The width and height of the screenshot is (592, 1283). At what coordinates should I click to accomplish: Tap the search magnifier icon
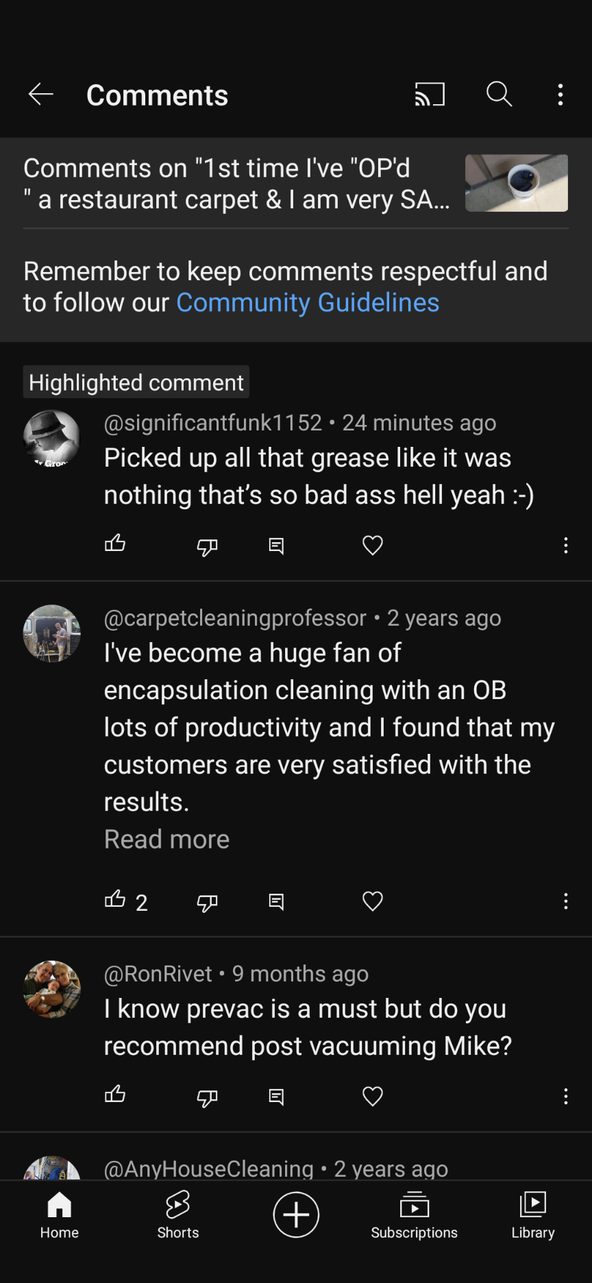click(499, 94)
